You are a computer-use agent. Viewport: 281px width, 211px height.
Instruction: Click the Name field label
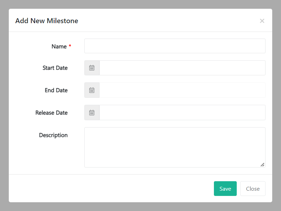point(59,47)
